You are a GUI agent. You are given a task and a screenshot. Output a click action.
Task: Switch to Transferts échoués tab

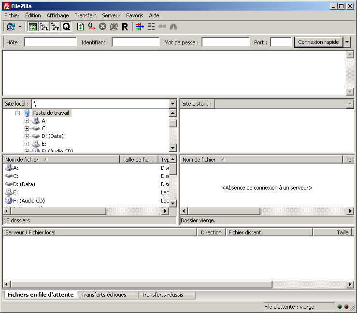(x=104, y=295)
